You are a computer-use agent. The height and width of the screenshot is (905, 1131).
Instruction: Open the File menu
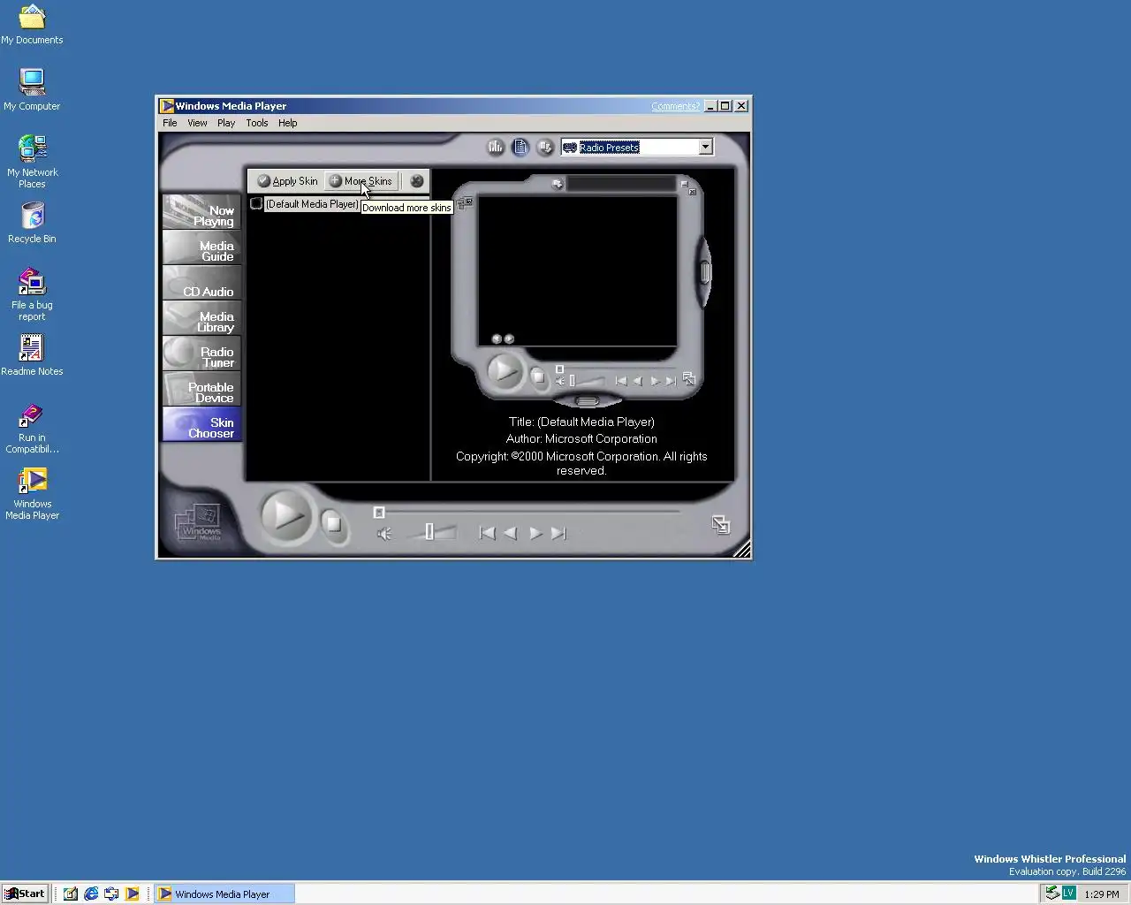coord(170,123)
